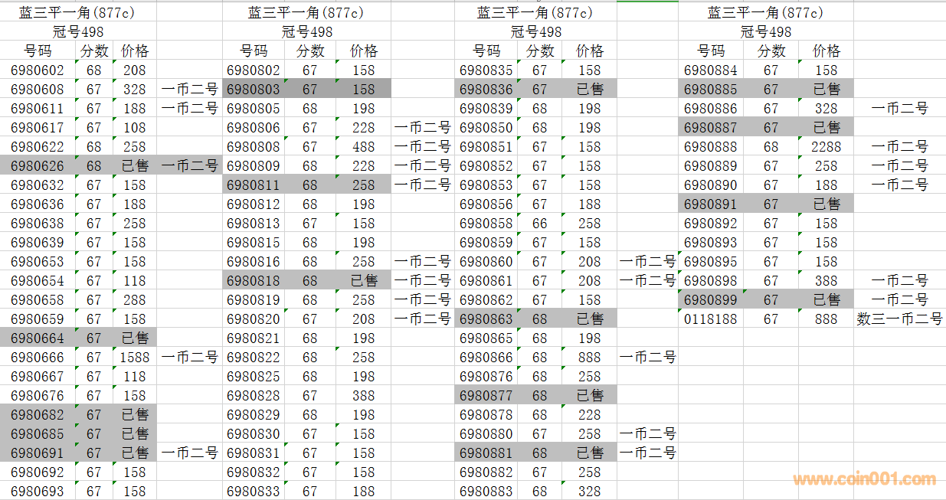
Task: Click the sold serial number 6980626 cell
Action: (38, 166)
